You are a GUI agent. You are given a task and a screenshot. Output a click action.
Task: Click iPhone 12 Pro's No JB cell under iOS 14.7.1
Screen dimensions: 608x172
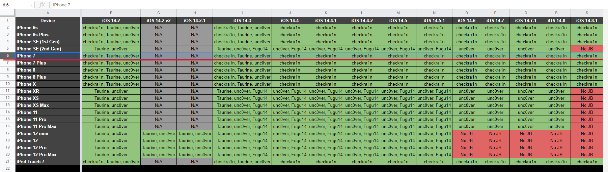click(526, 147)
